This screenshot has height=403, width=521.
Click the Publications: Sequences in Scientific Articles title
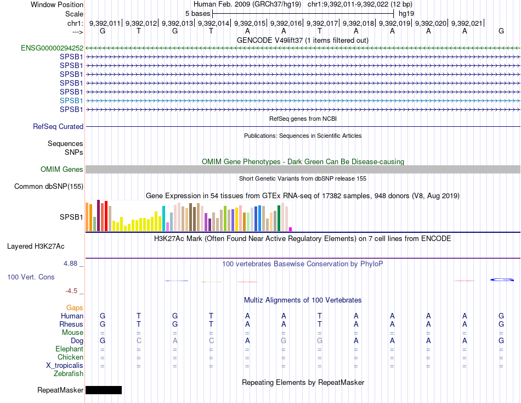[303, 136]
